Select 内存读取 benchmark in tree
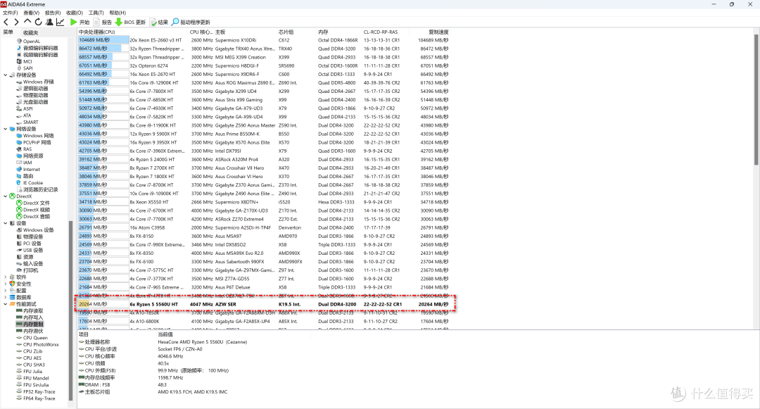Screen dimensions: 760x409 (33, 310)
